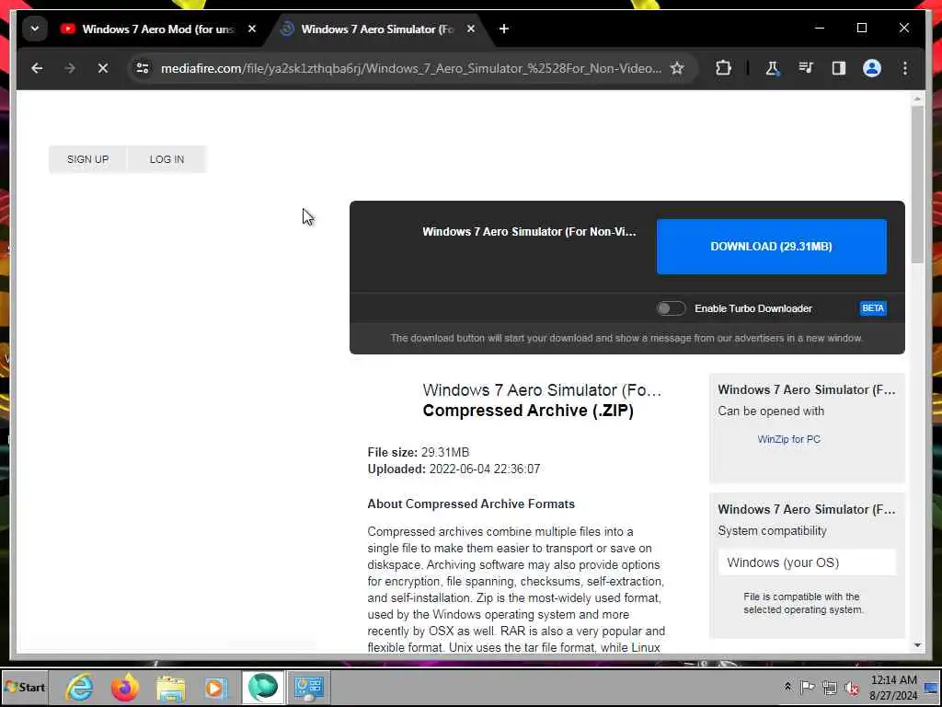Image resolution: width=942 pixels, height=707 pixels.
Task: Click the MediaFire URL address bar
Action: [x=411, y=68]
